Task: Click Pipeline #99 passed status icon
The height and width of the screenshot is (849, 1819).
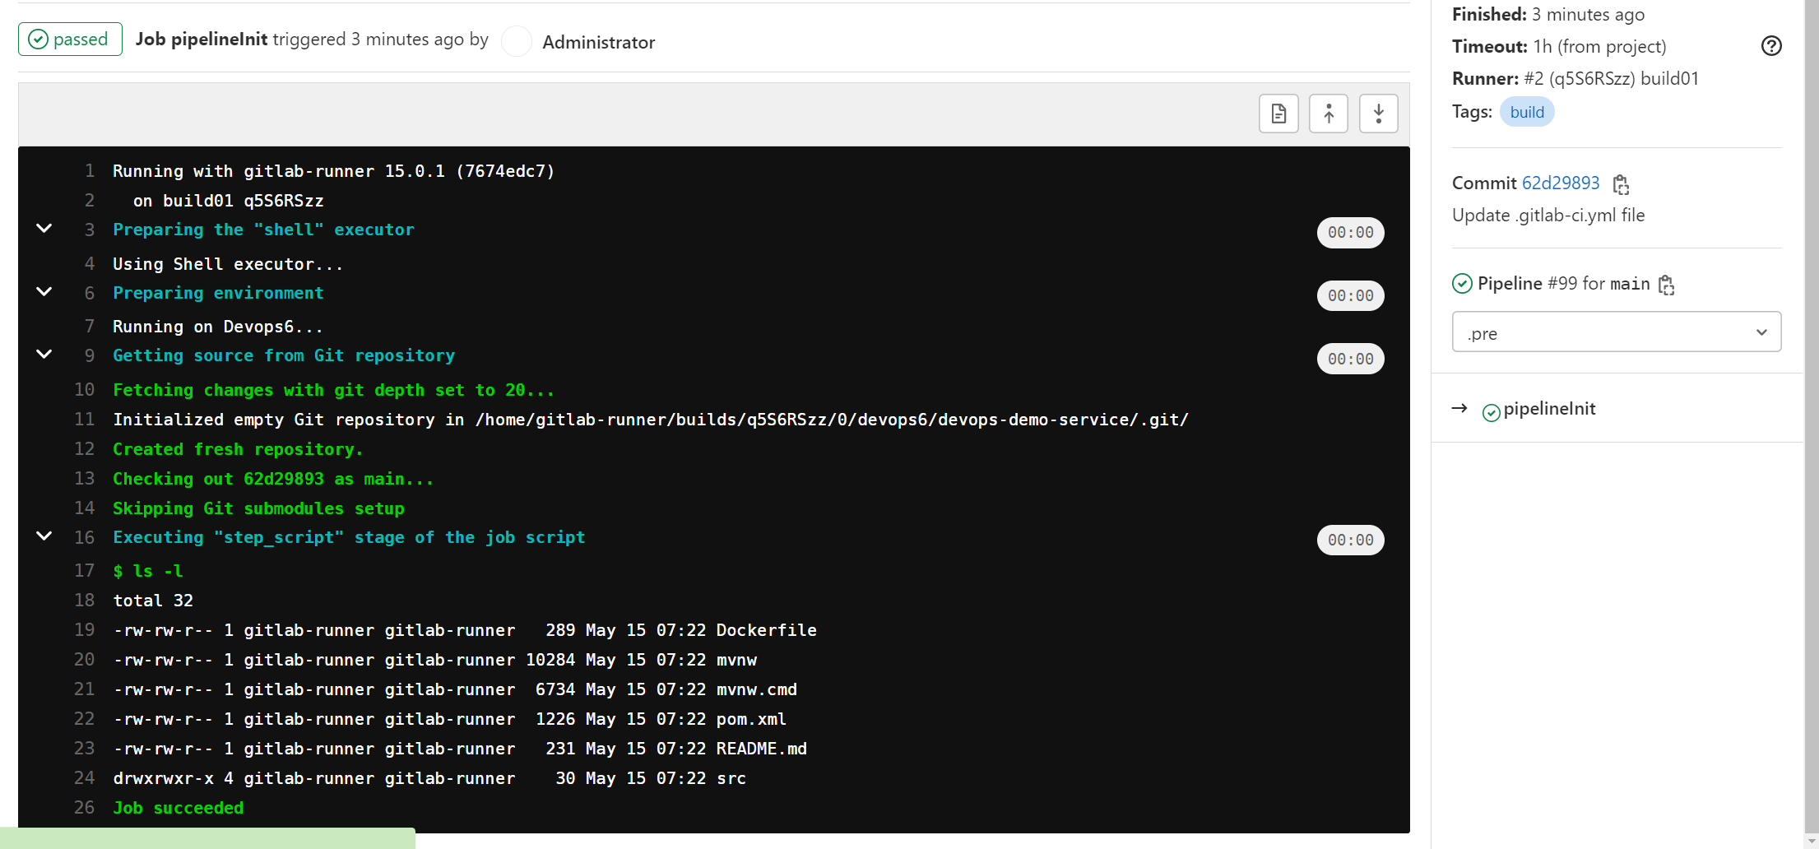Action: coord(1462,284)
